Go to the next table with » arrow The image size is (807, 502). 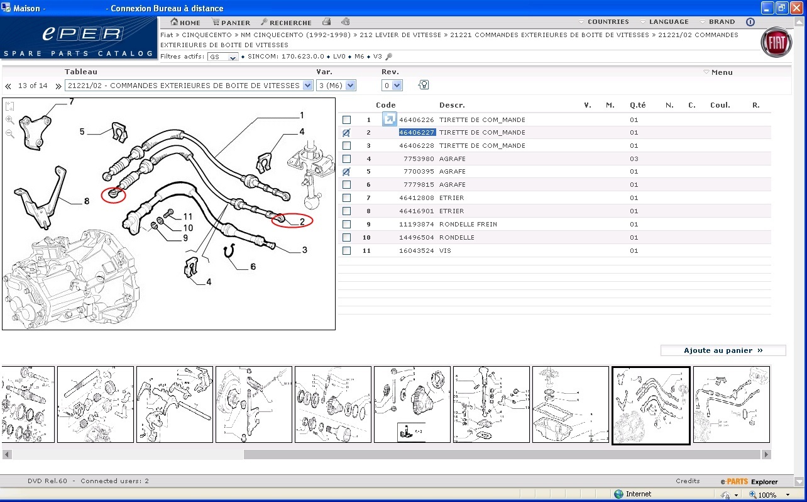(x=58, y=86)
